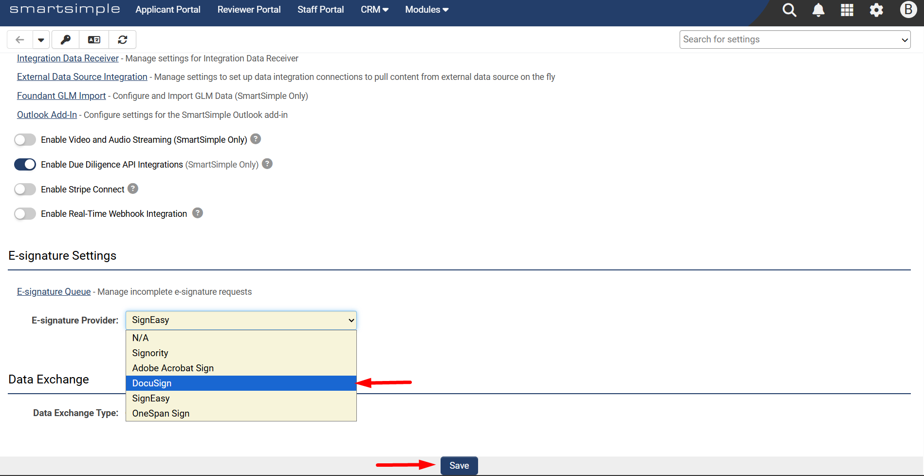The height and width of the screenshot is (476, 924).
Task: Show help for Real-Time Webhook Integration
Action: [x=198, y=213]
